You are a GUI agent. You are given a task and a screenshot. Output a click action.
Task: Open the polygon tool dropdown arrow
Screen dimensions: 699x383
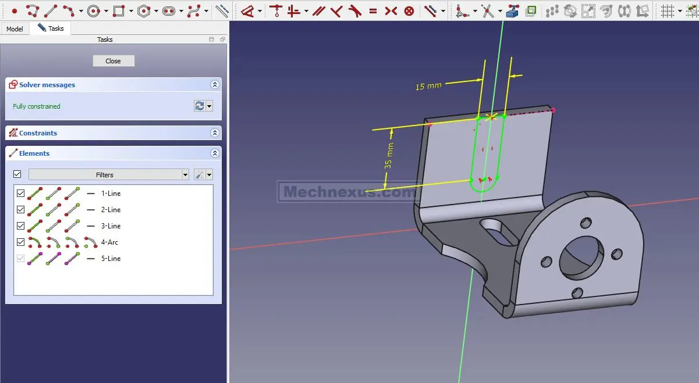point(156,11)
